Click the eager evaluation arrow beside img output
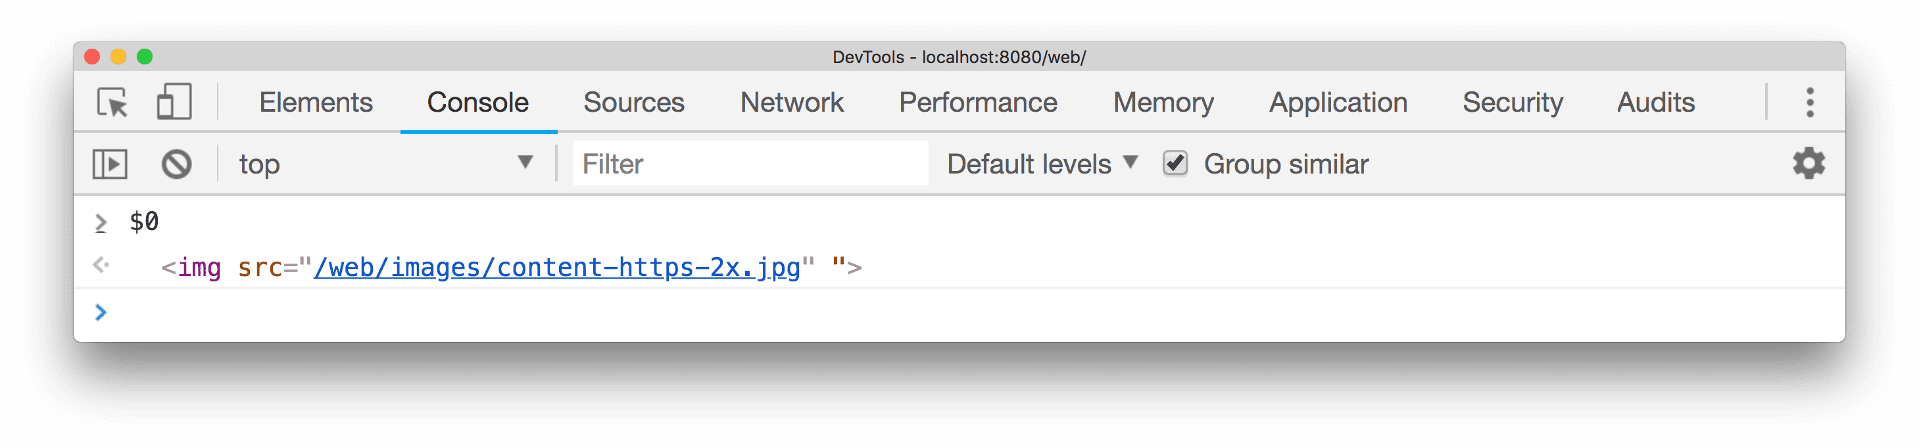The width and height of the screenshot is (1919, 447). tap(101, 264)
